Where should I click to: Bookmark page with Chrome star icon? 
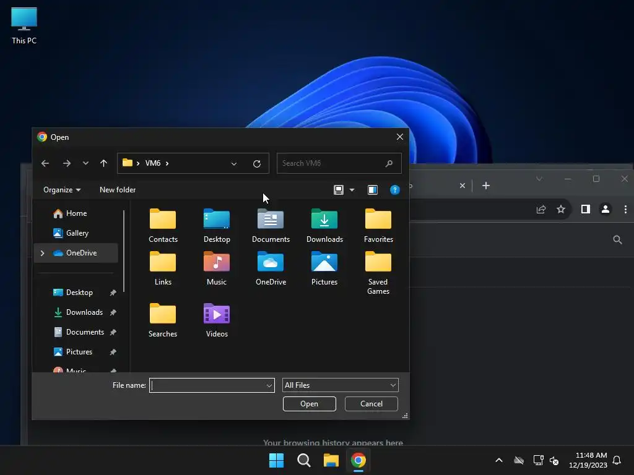tap(561, 209)
